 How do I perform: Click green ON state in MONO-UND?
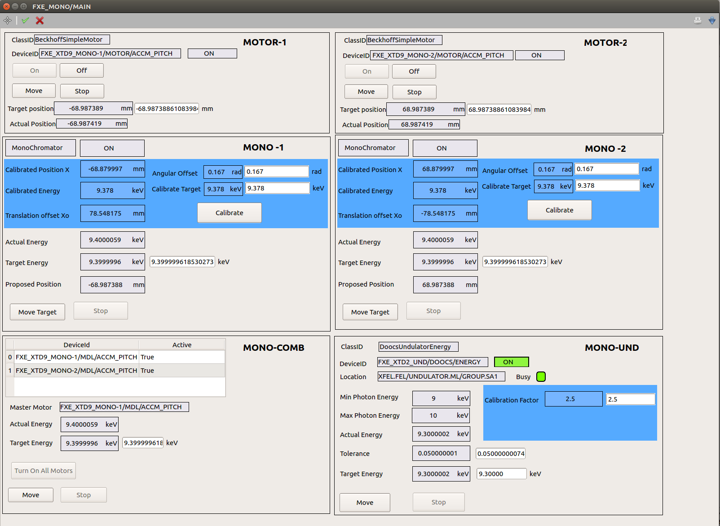click(512, 362)
